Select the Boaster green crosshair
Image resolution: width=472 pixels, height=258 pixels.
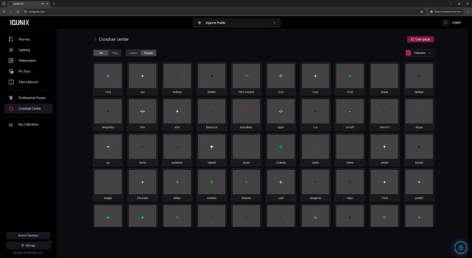pos(246,185)
